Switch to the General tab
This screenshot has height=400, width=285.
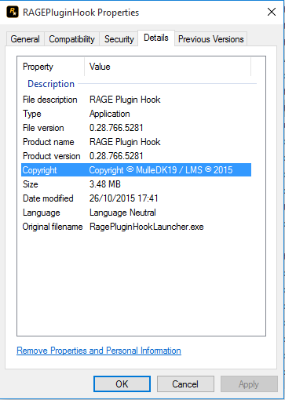[25, 39]
